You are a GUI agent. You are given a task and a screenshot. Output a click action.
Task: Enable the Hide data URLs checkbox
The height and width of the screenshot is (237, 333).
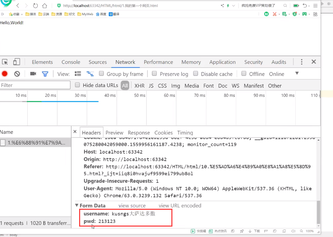77,85
